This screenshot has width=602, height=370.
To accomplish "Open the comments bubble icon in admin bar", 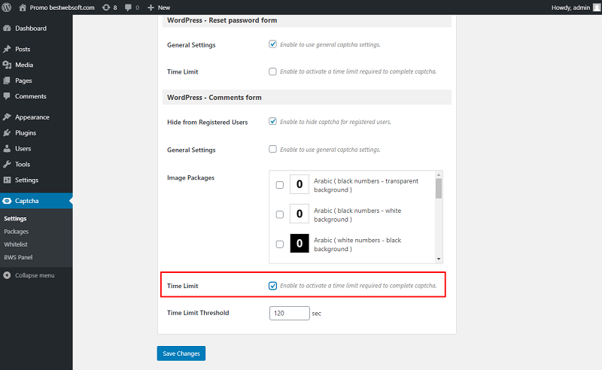I will (x=128, y=8).
